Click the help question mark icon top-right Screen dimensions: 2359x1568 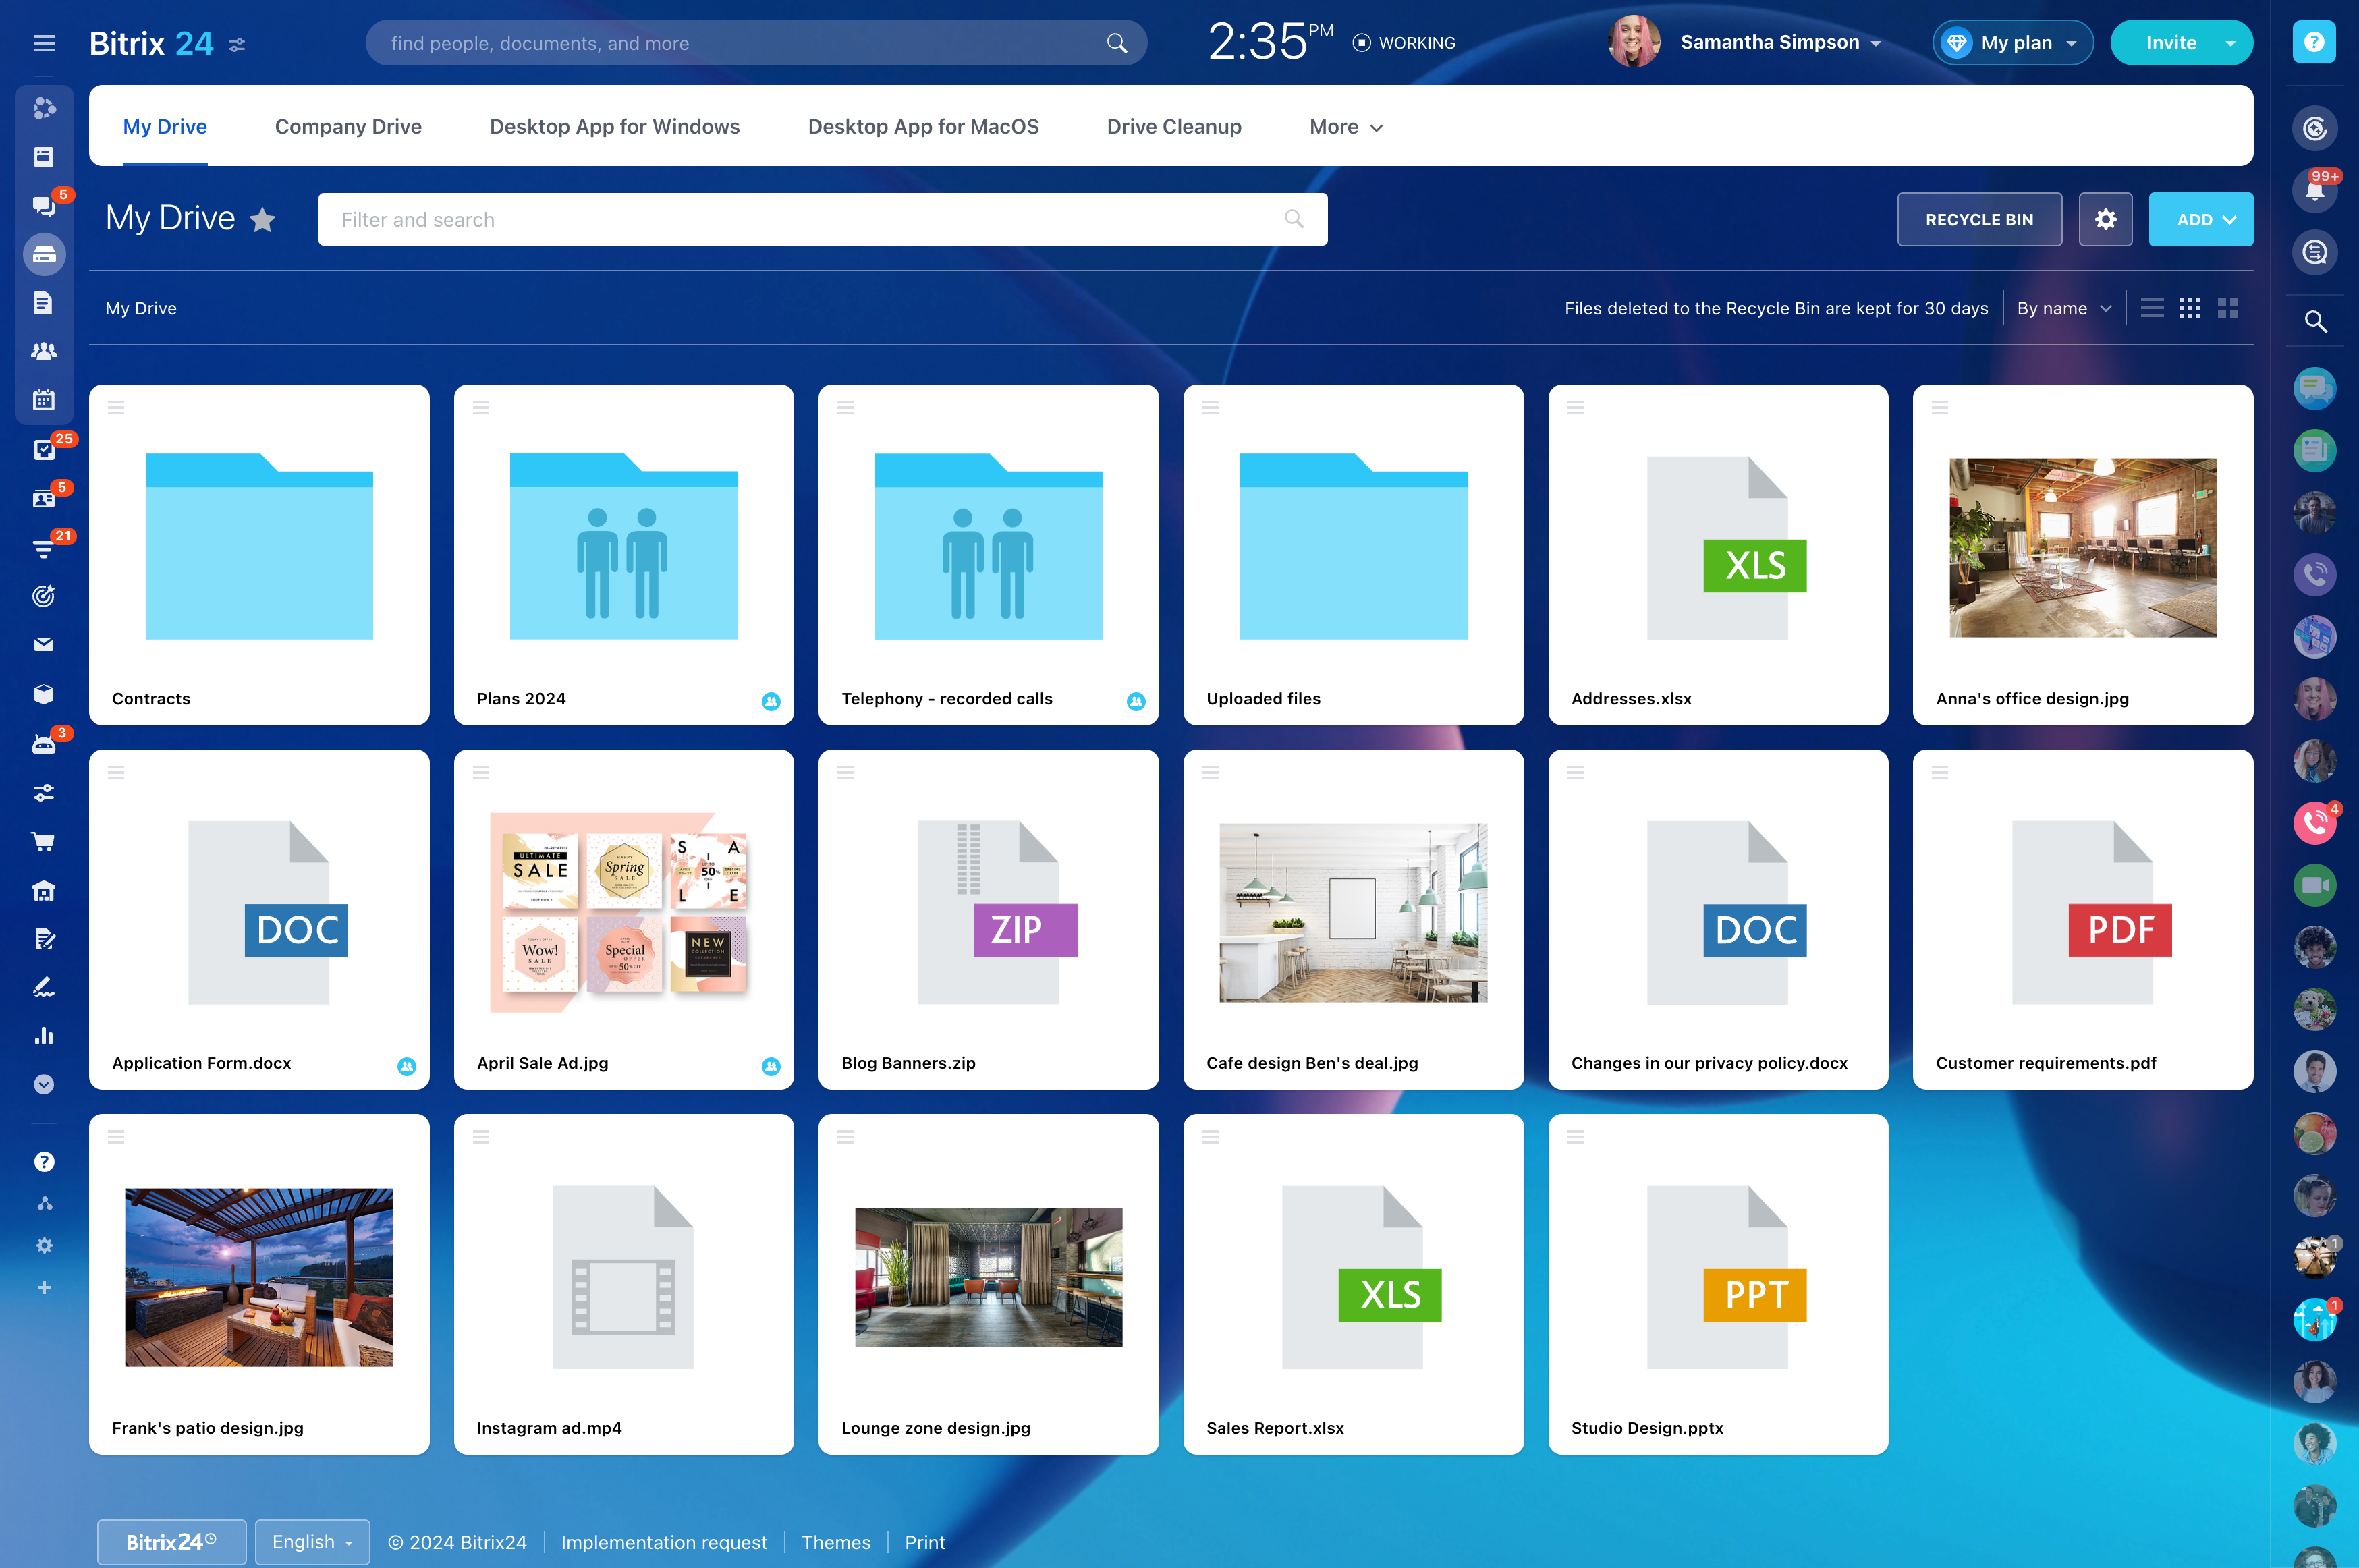(x=2313, y=42)
